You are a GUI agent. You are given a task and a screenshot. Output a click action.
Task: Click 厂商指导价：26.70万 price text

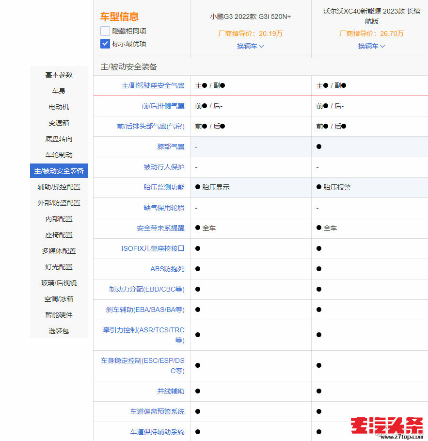click(371, 34)
